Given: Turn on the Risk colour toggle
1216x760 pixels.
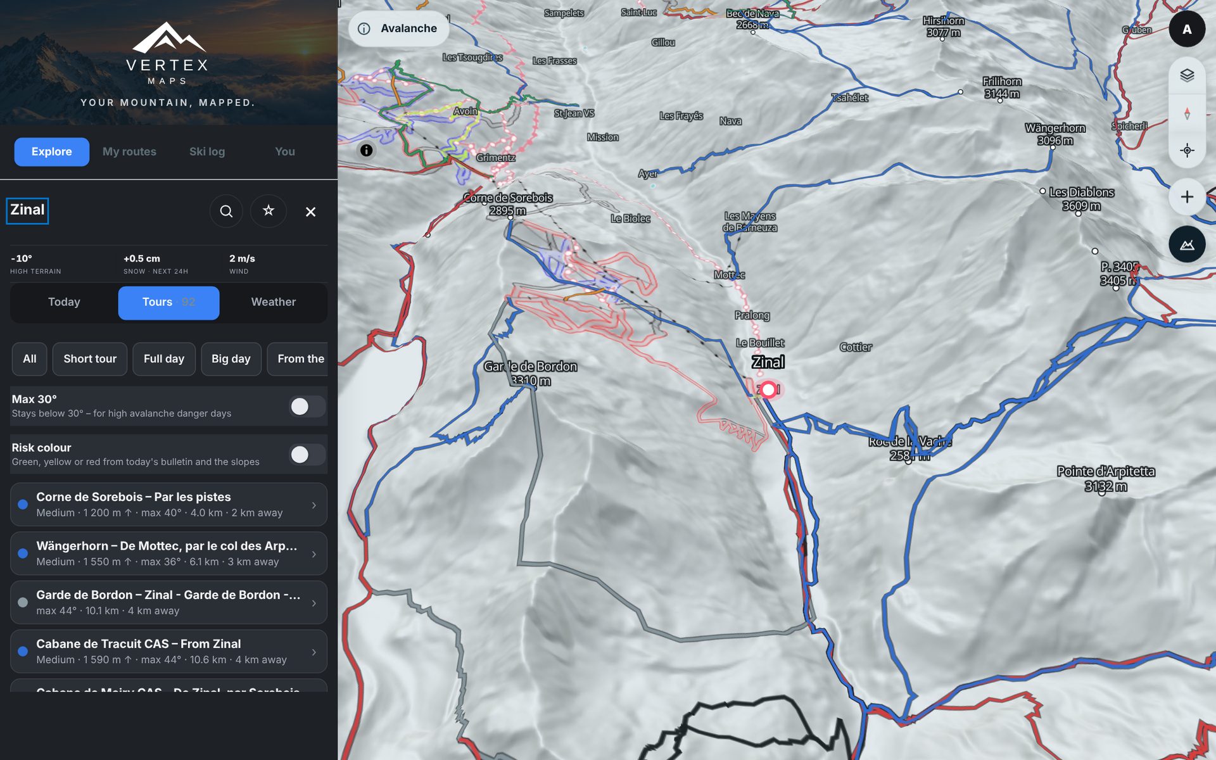Looking at the screenshot, I should [307, 455].
